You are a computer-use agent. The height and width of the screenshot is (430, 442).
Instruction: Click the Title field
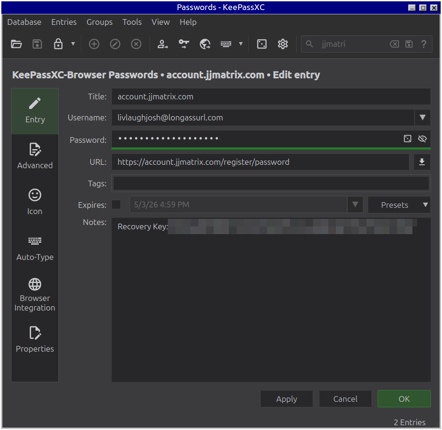pos(271,97)
